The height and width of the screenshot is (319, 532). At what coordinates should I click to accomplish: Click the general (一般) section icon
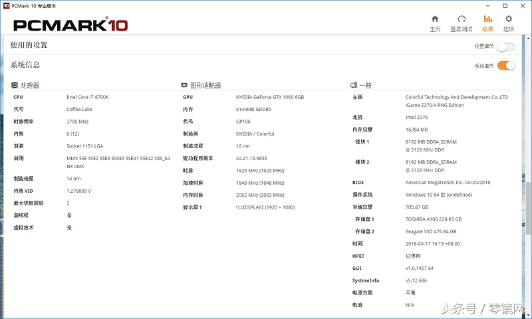tap(354, 85)
